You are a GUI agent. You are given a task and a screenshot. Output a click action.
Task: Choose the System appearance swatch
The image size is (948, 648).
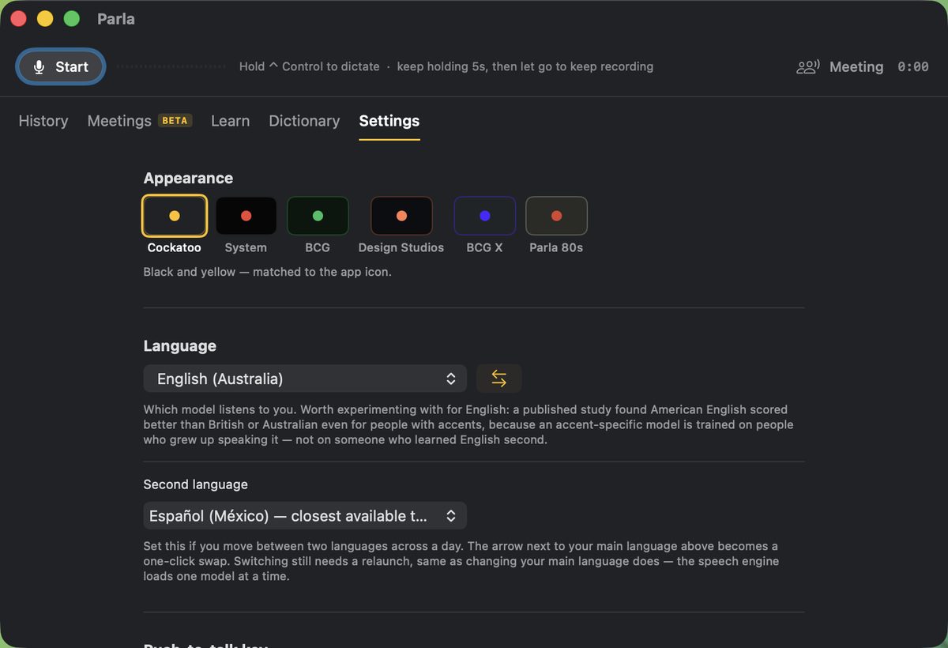[246, 216]
